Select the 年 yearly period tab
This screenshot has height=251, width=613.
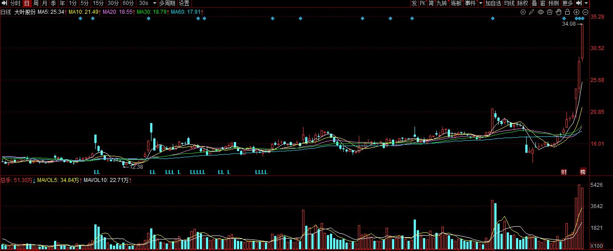pyautogui.click(x=62, y=3)
